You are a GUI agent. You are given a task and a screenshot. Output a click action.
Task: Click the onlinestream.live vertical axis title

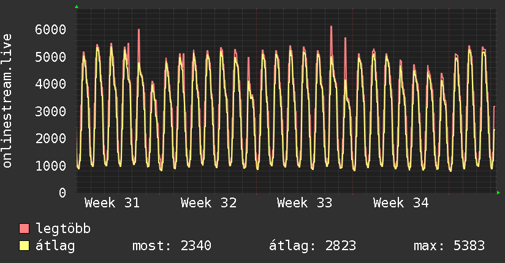pos(7,101)
